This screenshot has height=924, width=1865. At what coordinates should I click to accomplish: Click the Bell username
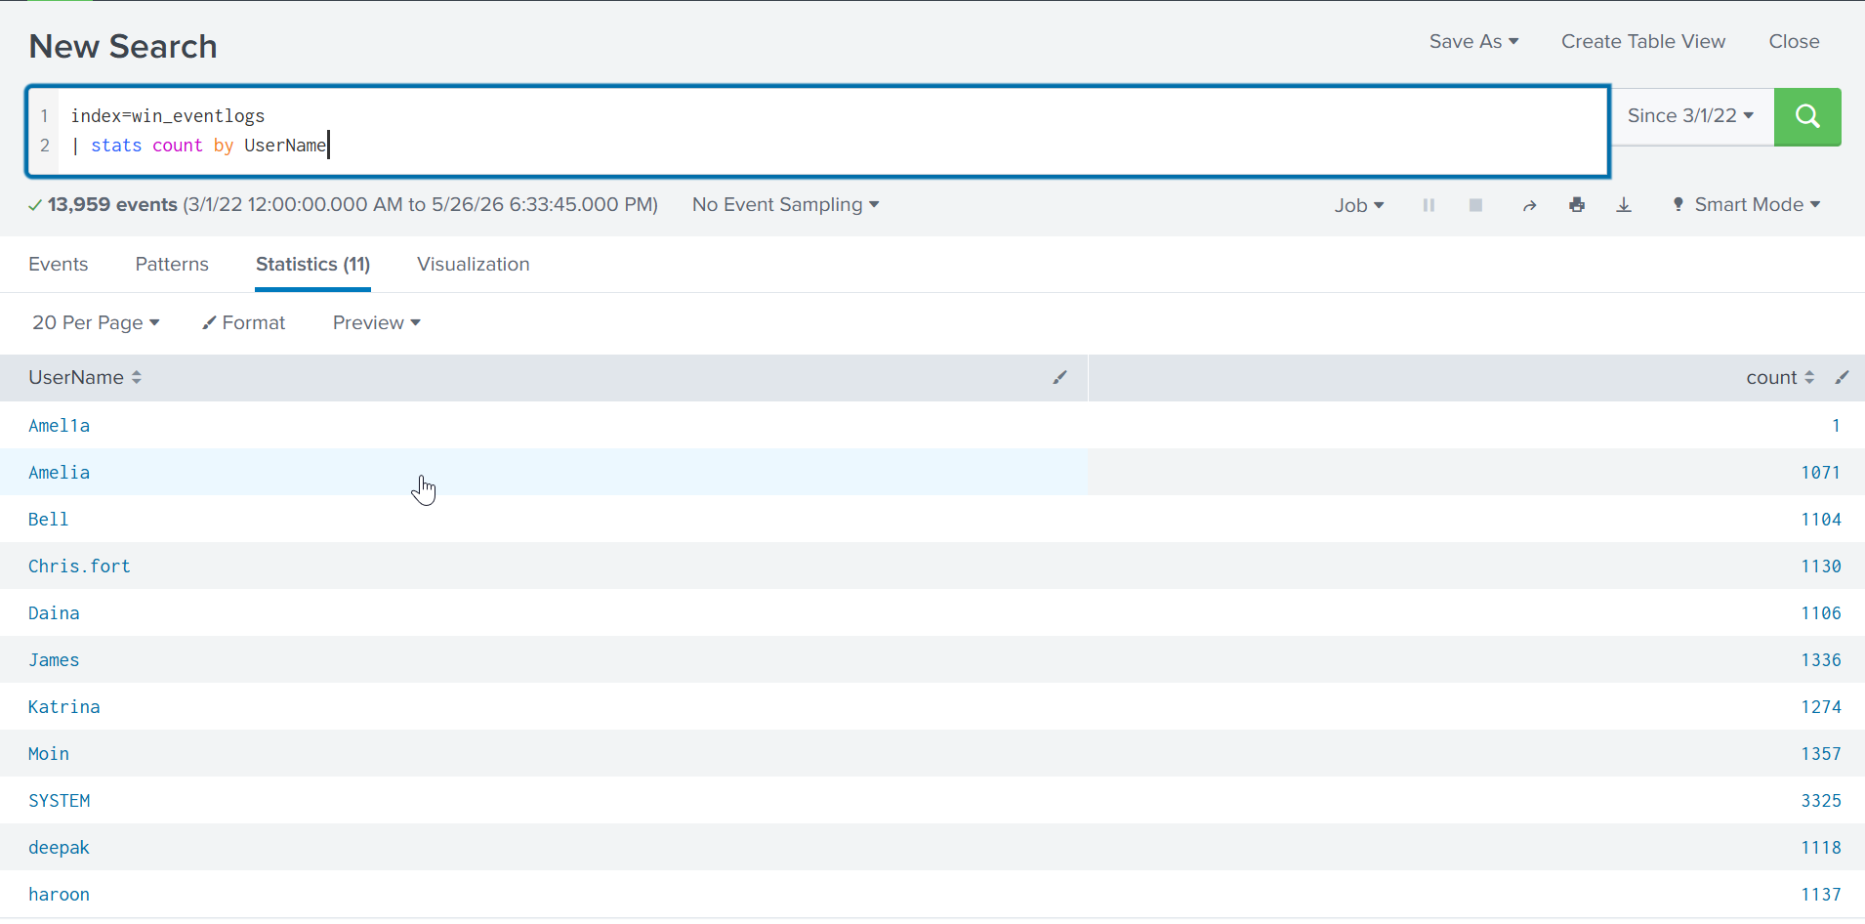pyautogui.click(x=48, y=519)
